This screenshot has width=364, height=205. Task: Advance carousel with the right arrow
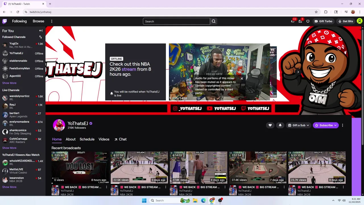coord(298,72)
